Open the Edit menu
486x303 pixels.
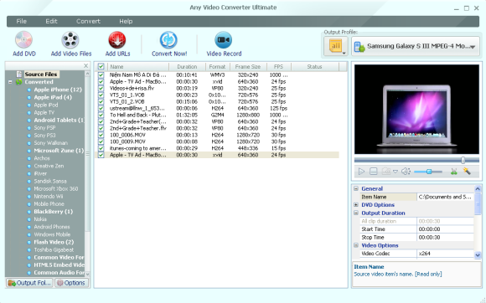click(x=51, y=21)
